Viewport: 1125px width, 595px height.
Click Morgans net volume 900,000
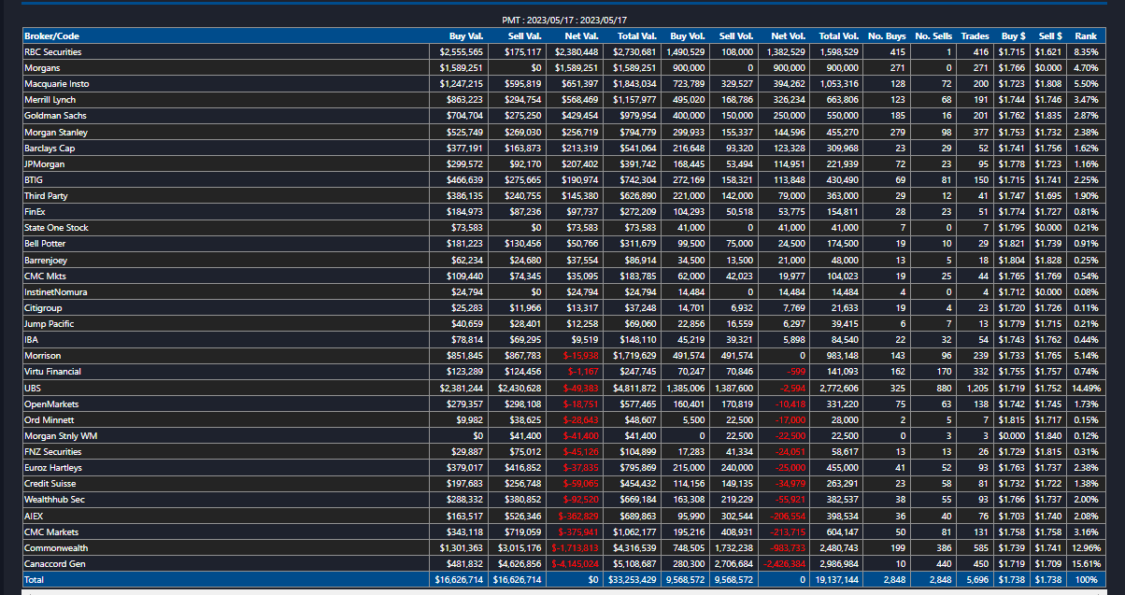coord(789,68)
